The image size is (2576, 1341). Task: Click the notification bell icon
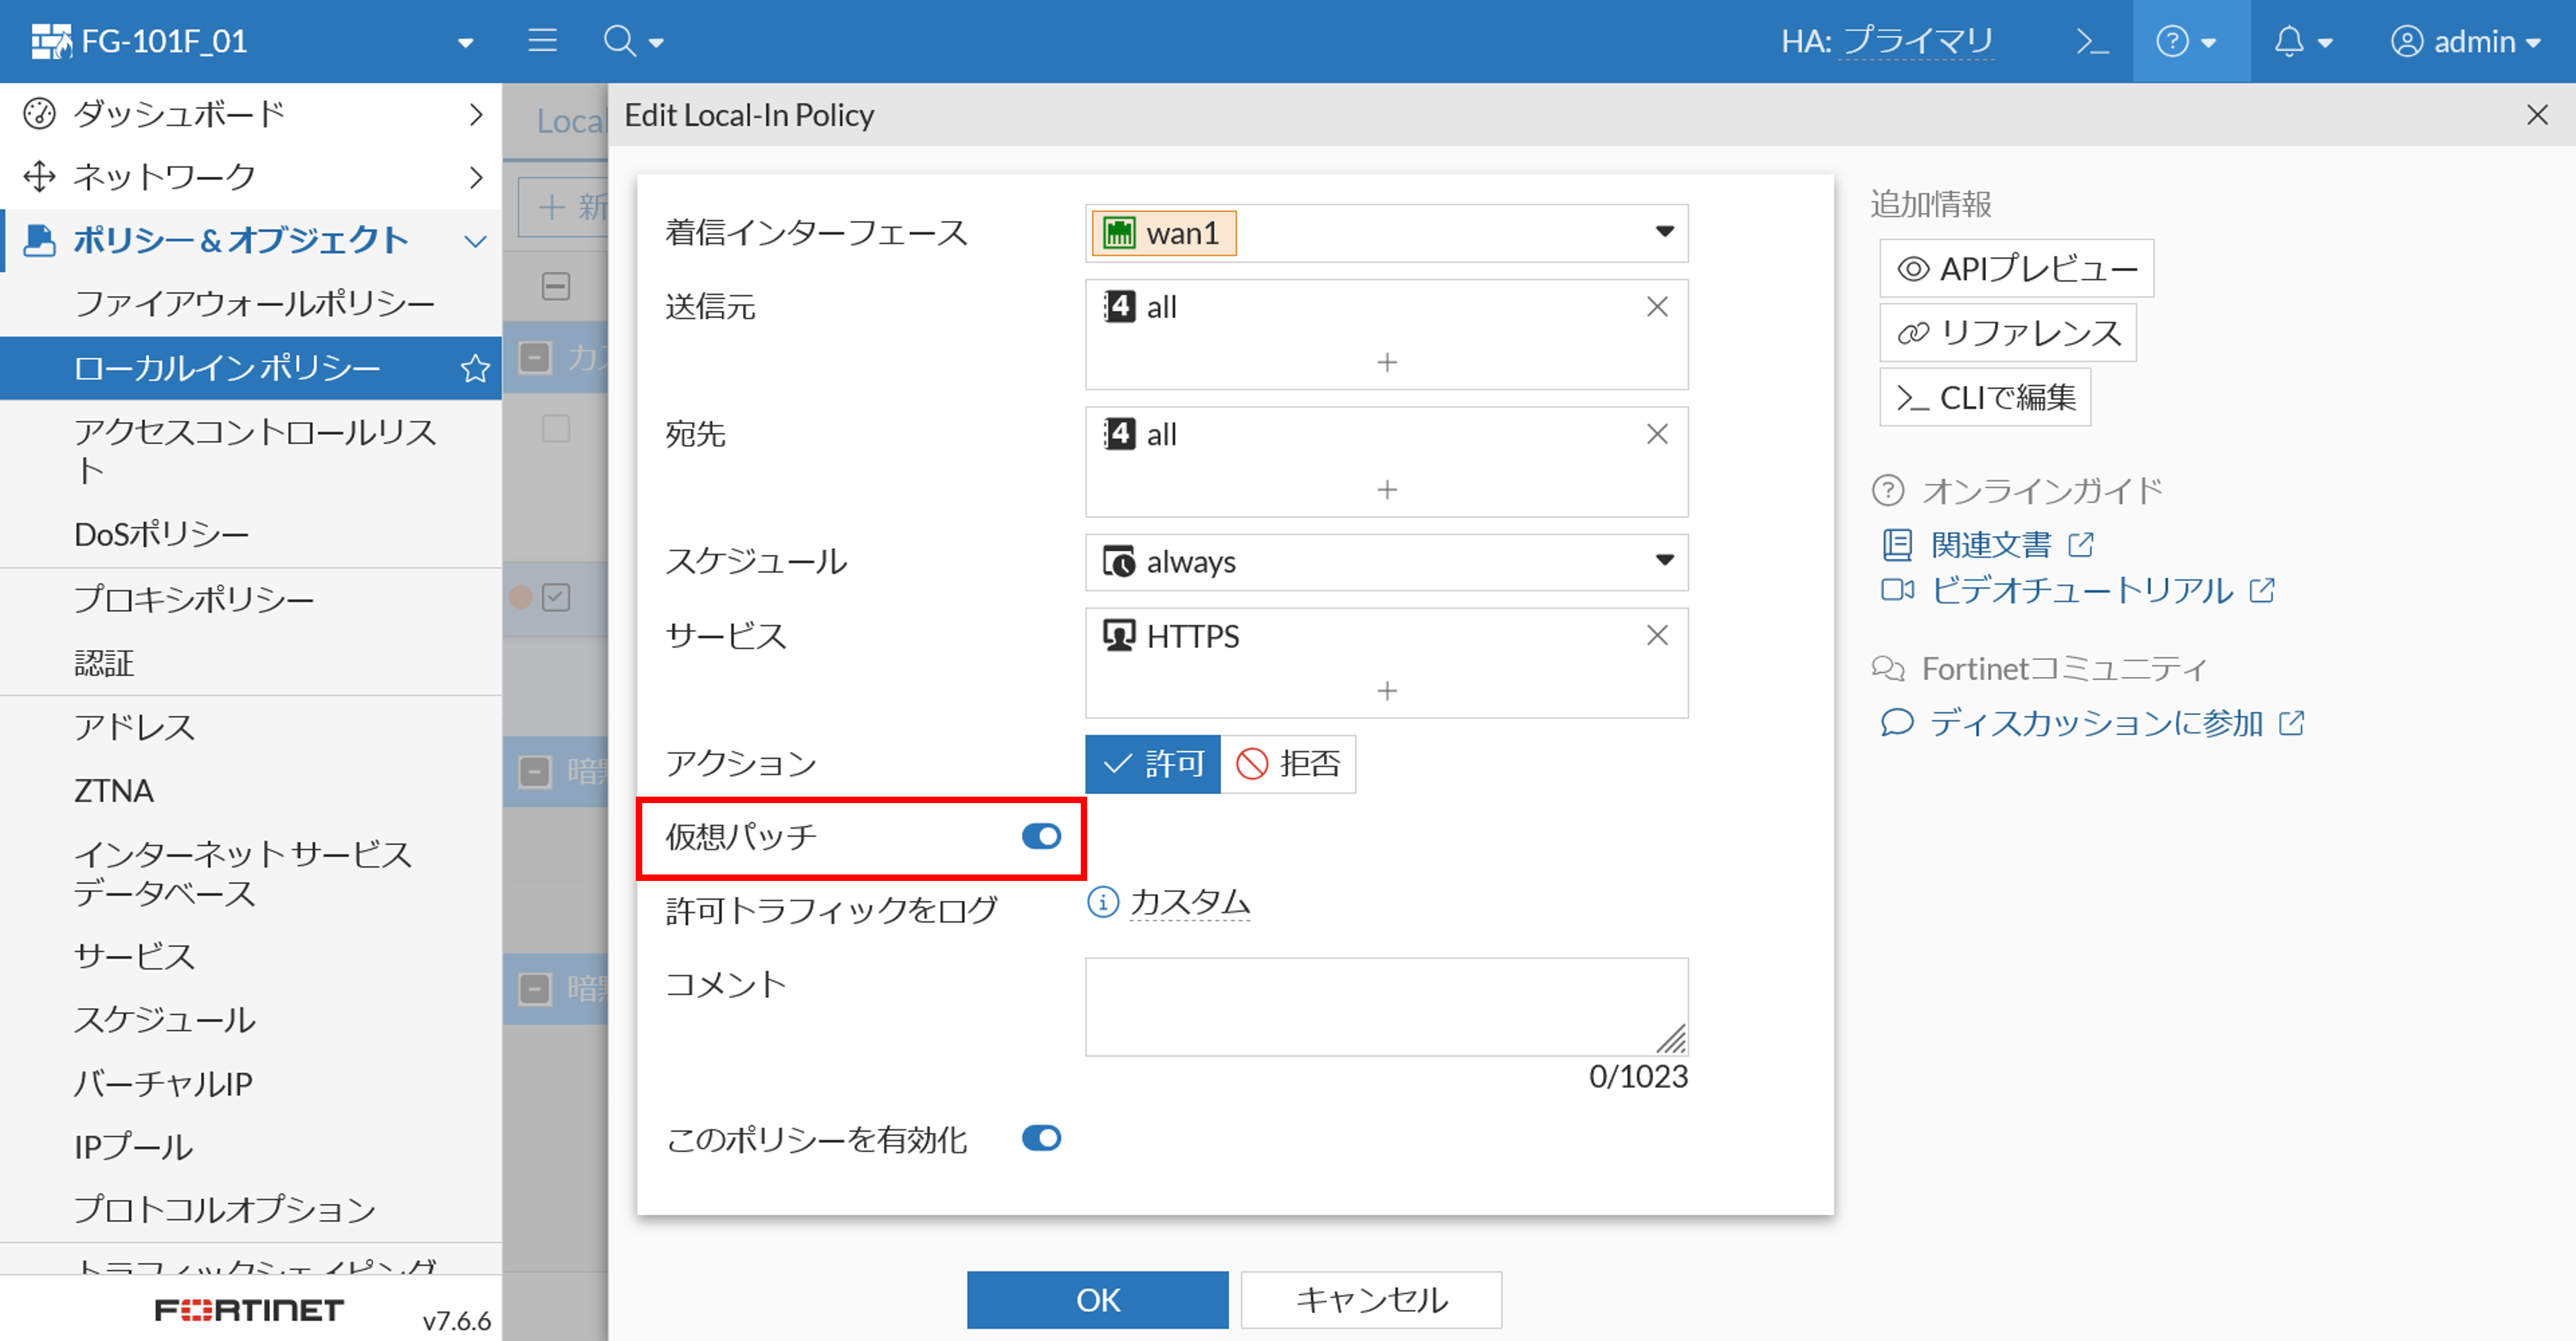pos(2289,42)
